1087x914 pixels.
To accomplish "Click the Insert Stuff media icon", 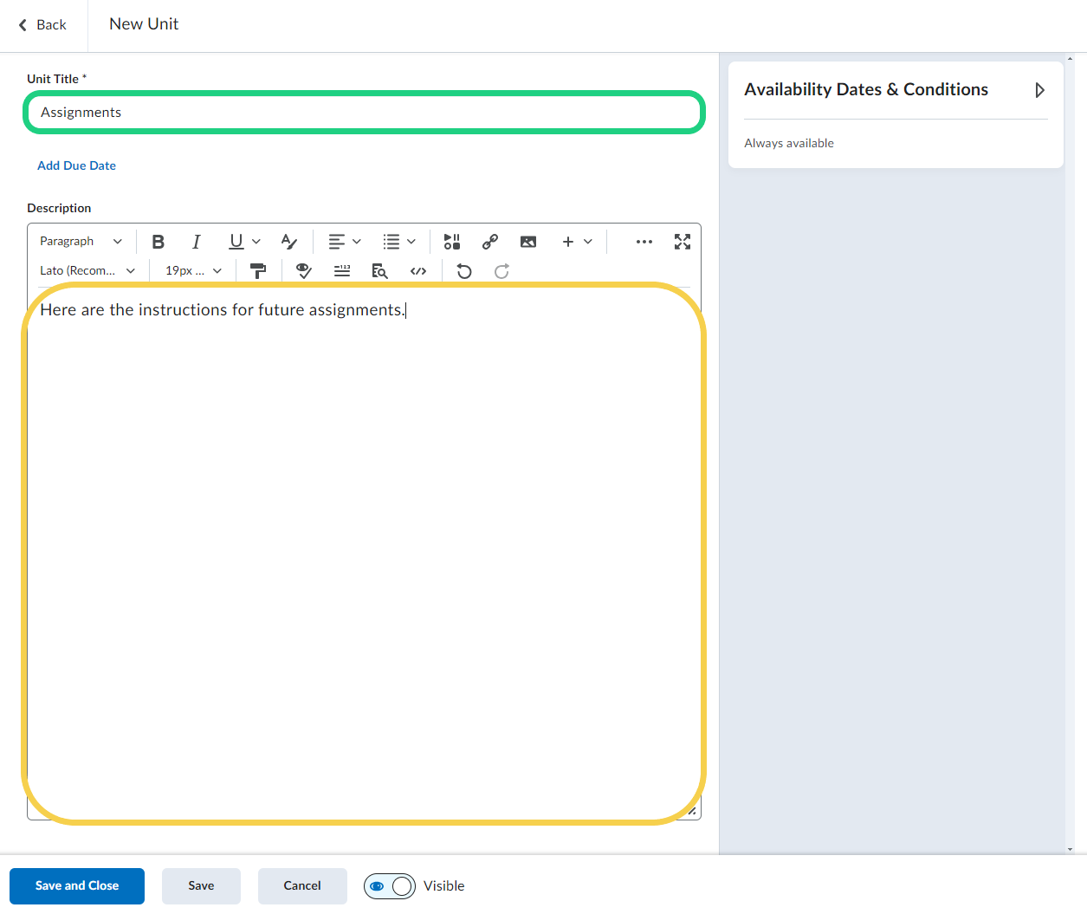I will [x=451, y=242].
